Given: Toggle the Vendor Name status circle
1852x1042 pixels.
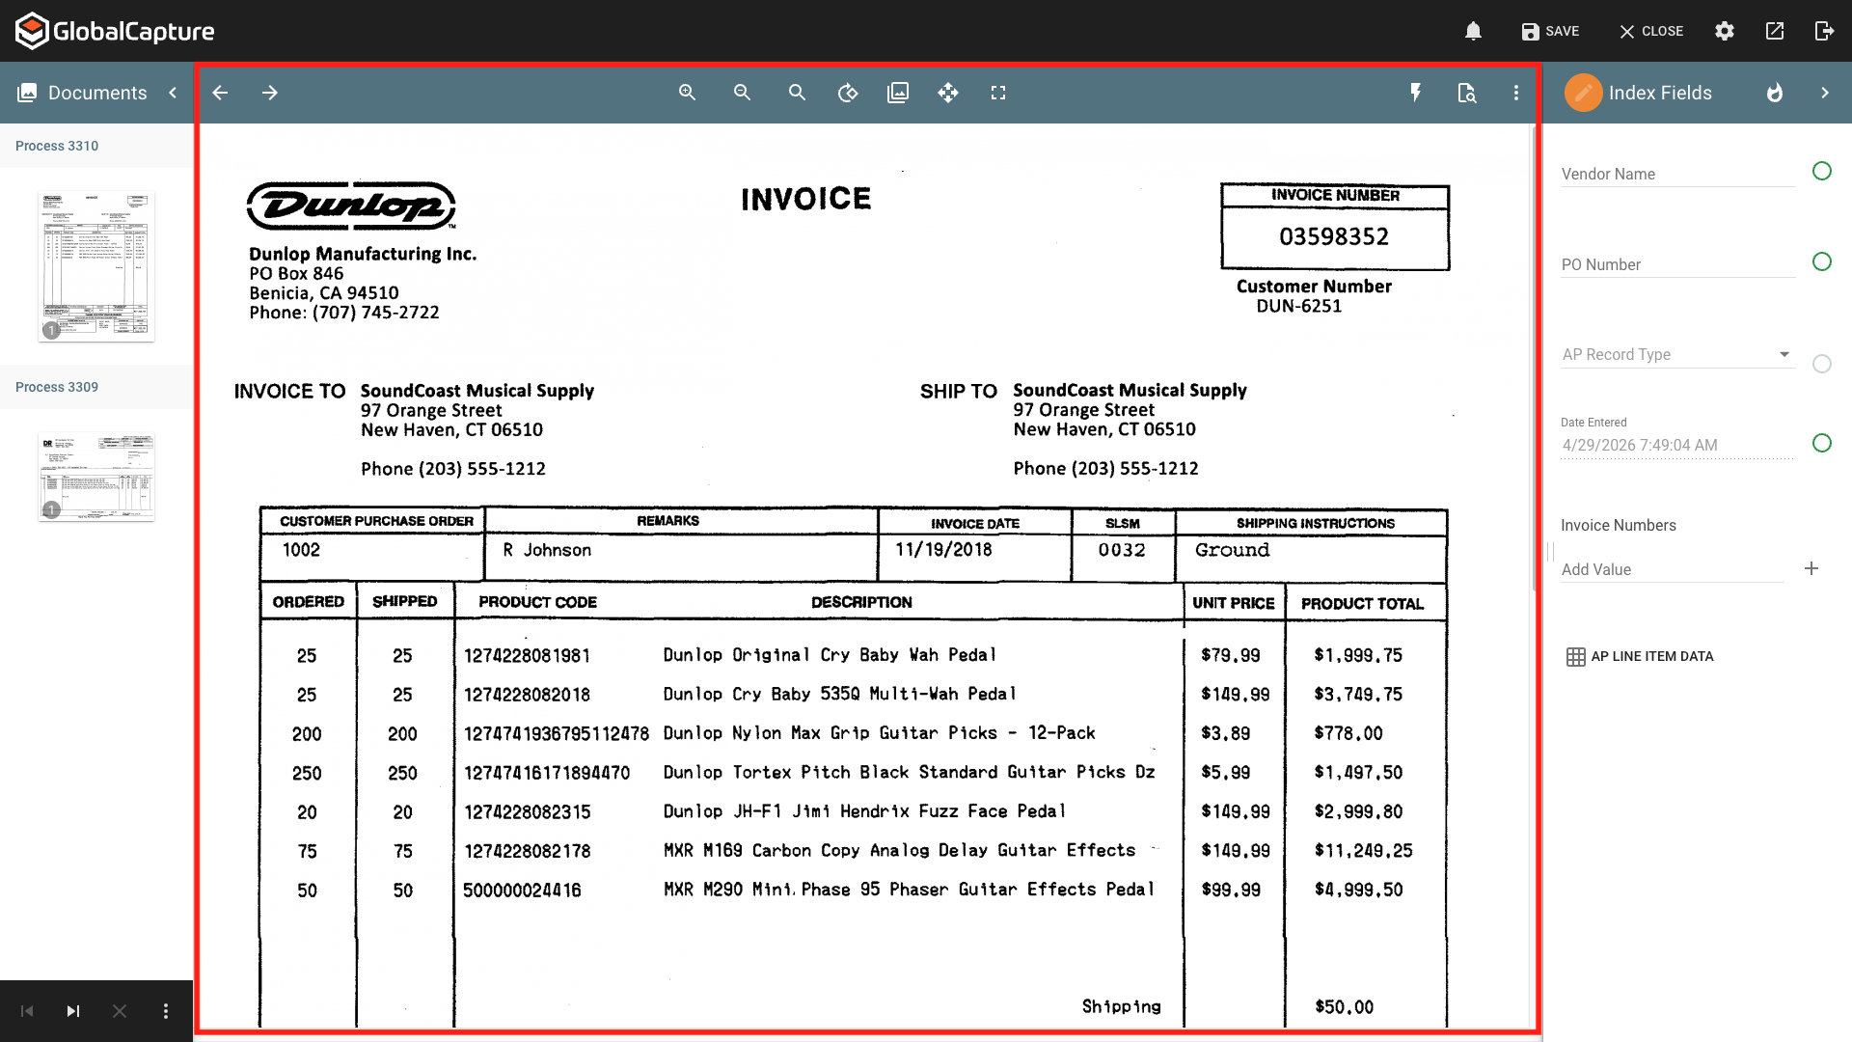Looking at the screenshot, I should click(1822, 172).
